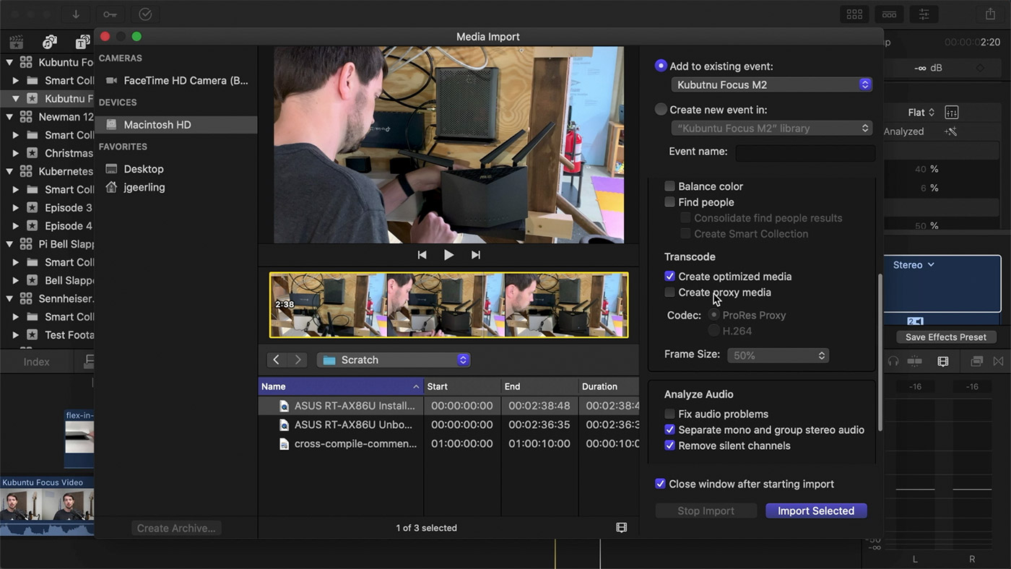Expand the Episode 3 event
Screen dimensions: 1011x569
(x=16, y=207)
